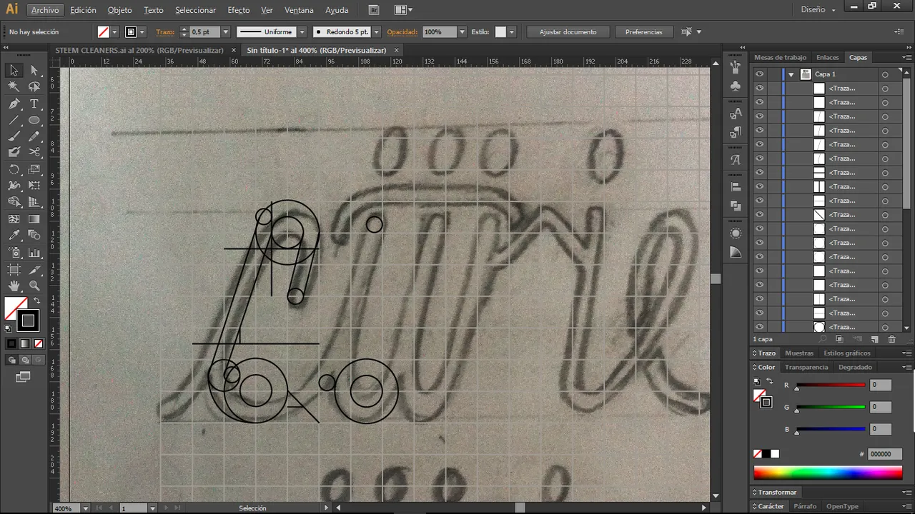Select the Direct Selection tool
This screenshot has height=514, width=915.
click(x=34, y=70)
